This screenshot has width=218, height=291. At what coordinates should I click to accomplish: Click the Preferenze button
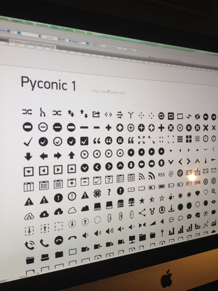coord(130,50)
